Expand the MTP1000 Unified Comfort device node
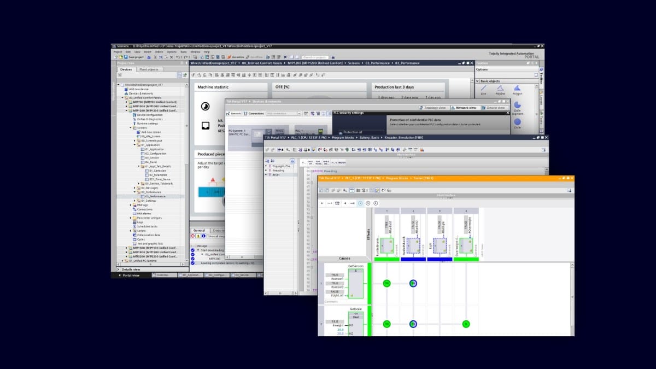The height and width of the screenshot is (369, 656). (126, 106)
